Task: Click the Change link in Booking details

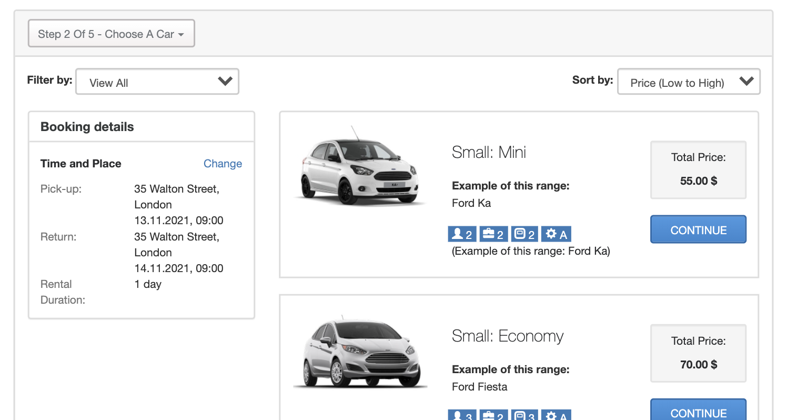Action: 223,164
